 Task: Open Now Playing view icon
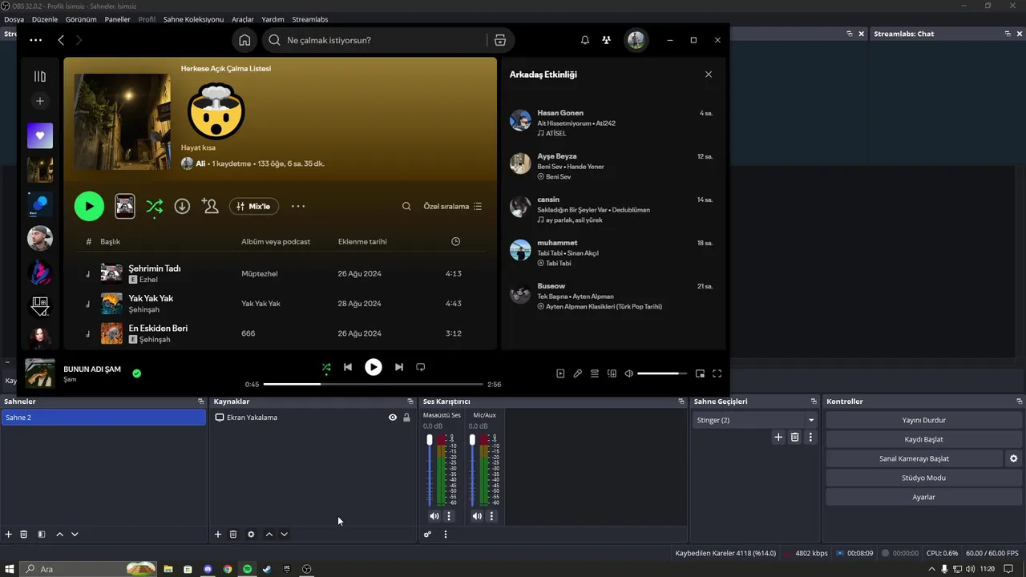[560, 373]
